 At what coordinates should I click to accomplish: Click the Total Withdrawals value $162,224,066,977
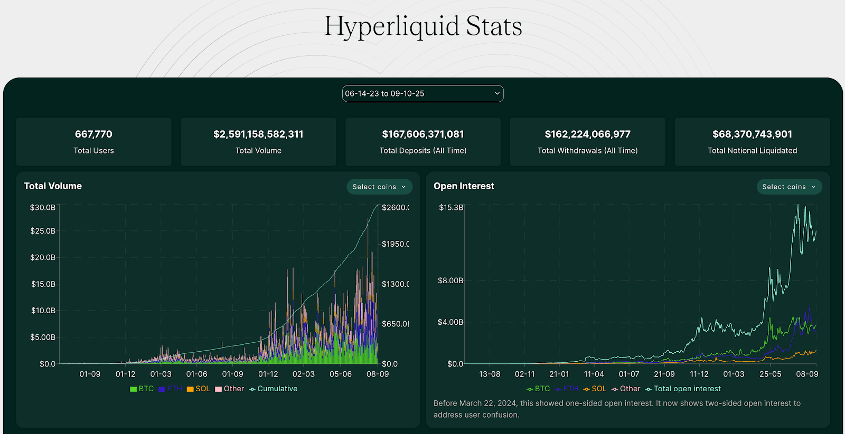588,134
